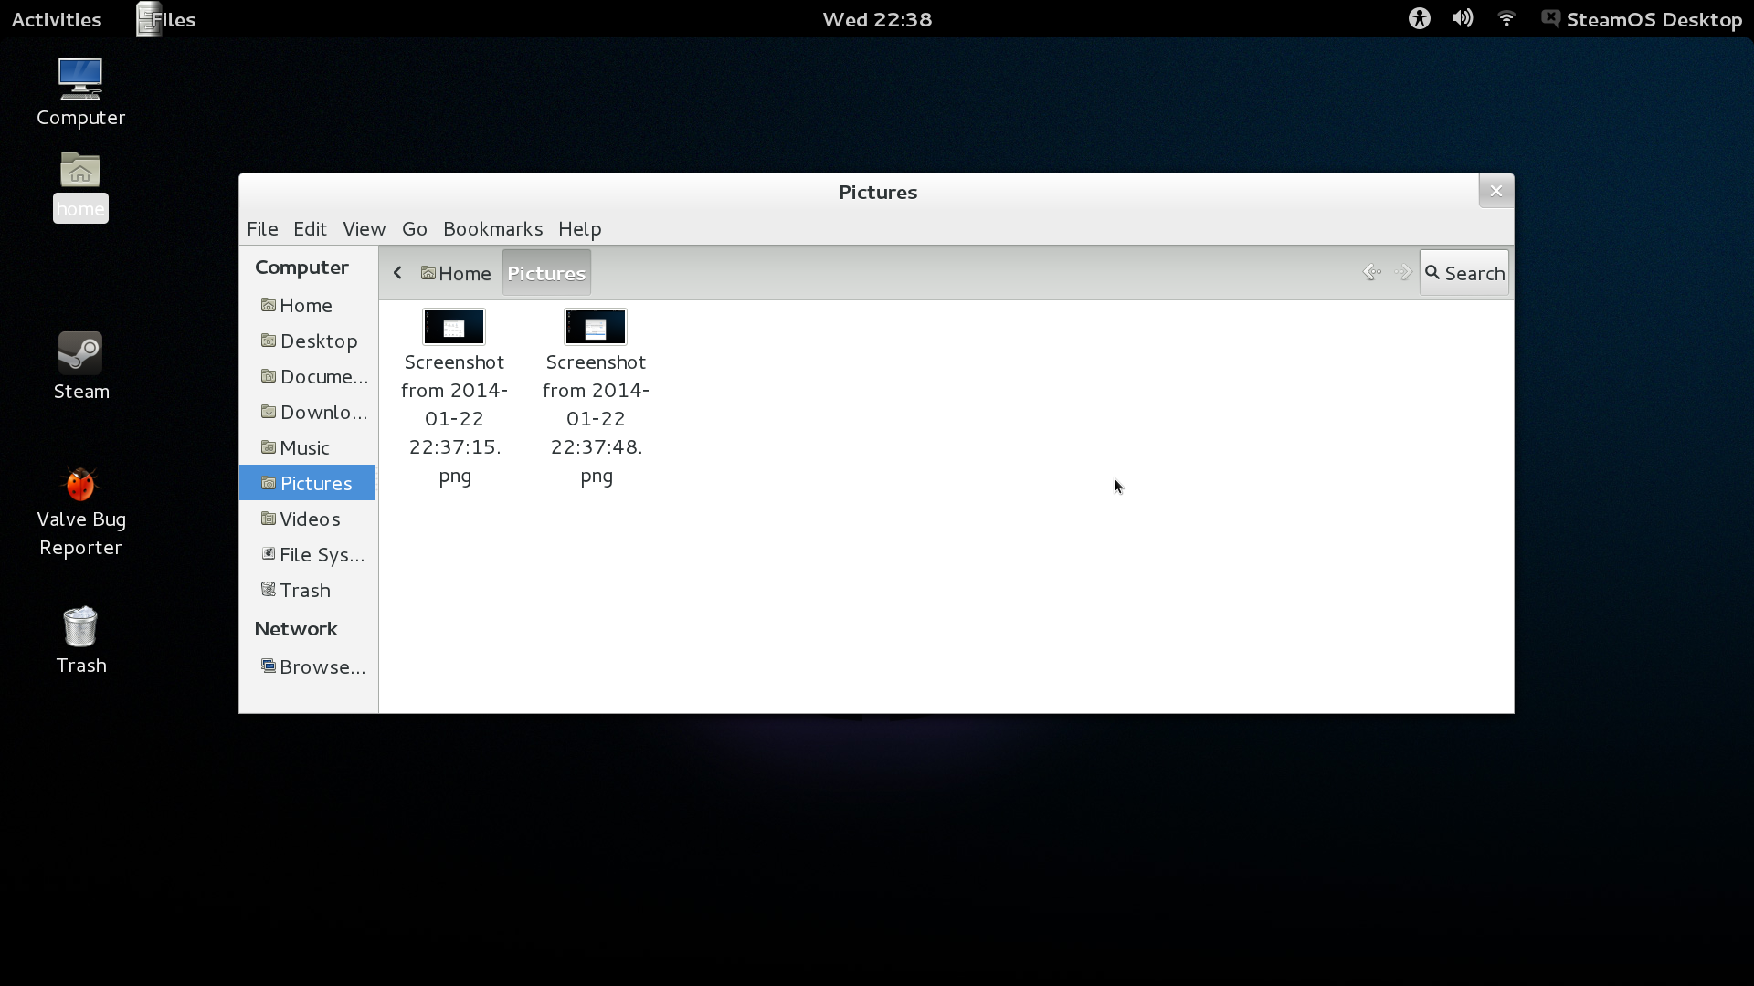
Task: Click the volume speaker icon
Action: click(x=1462, y=18)
